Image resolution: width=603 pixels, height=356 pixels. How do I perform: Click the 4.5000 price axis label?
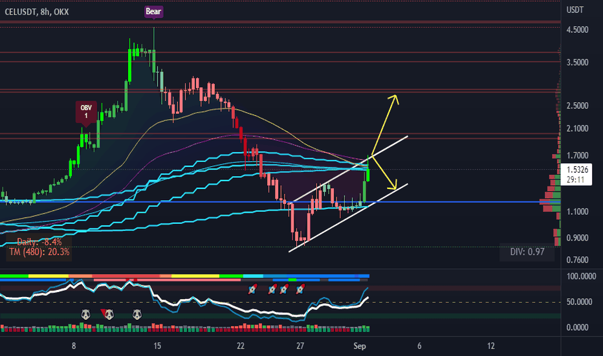pos(577,30)
